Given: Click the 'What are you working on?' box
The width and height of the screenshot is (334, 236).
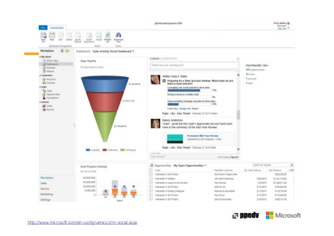Looking at the screenshot, I should (x=194, y=65).
